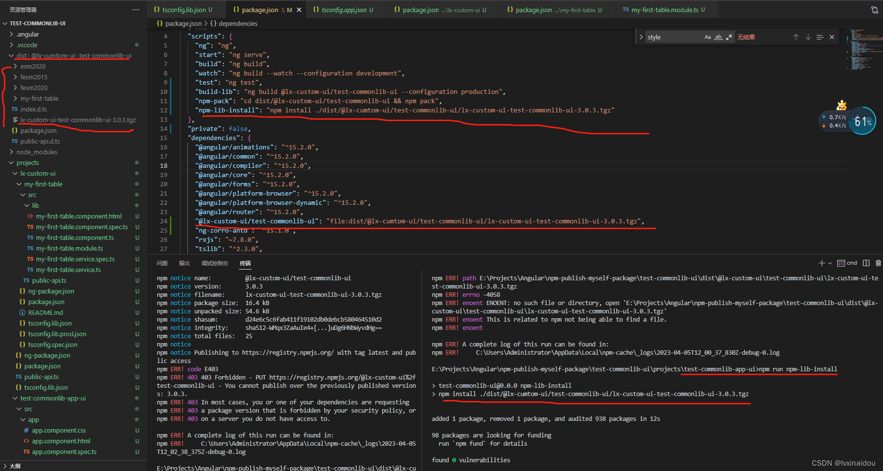Add a new terminal with plus icon
Screen dimensions: 883x471
tap(822, 263)
